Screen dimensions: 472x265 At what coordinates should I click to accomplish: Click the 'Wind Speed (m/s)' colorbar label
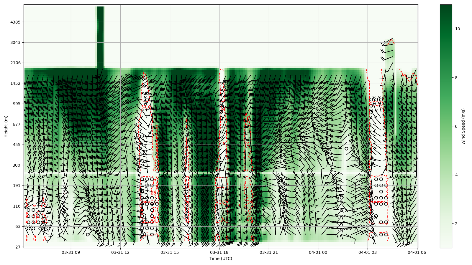[x=463, y=126]
